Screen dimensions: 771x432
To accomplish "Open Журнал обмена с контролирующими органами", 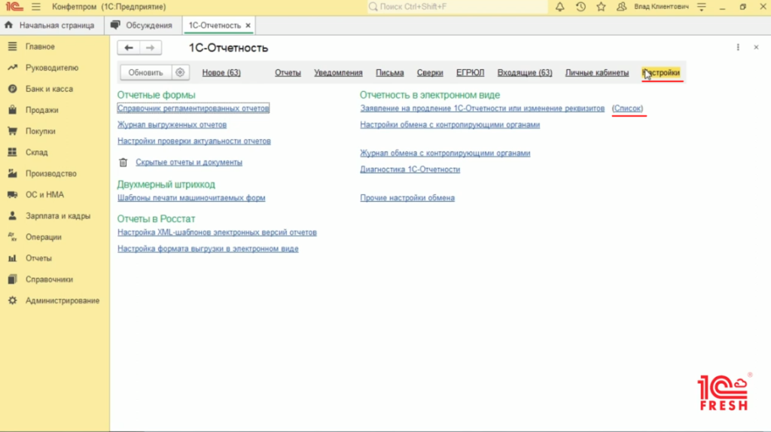I will tap(445, 154).
